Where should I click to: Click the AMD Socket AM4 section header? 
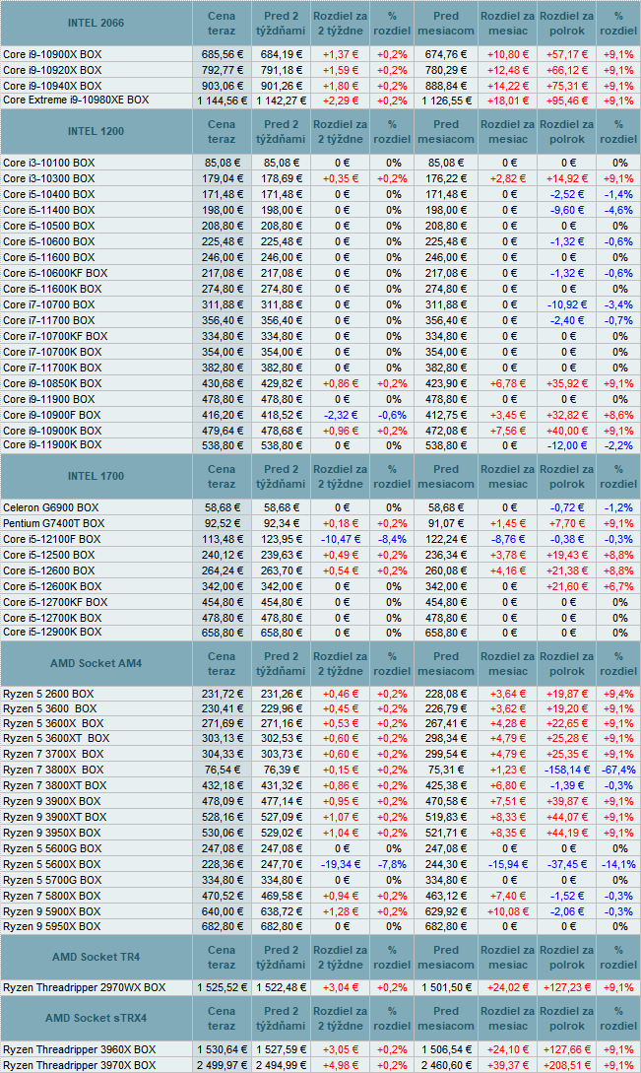96,663
